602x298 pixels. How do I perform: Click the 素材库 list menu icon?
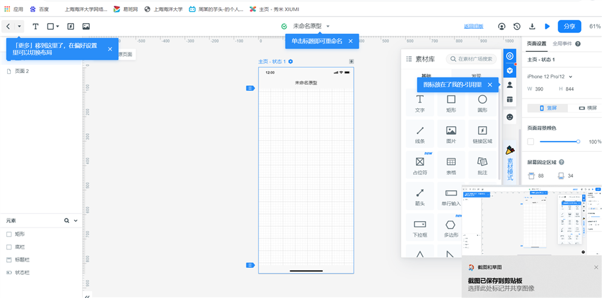pyautogui.click(x=409, y=59)
